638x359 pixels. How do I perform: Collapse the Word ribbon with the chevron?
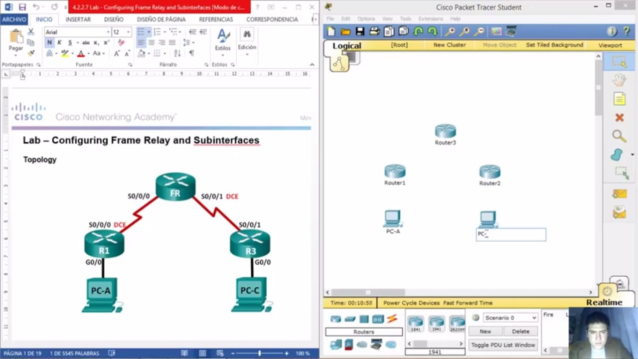(x=312, y=65)
